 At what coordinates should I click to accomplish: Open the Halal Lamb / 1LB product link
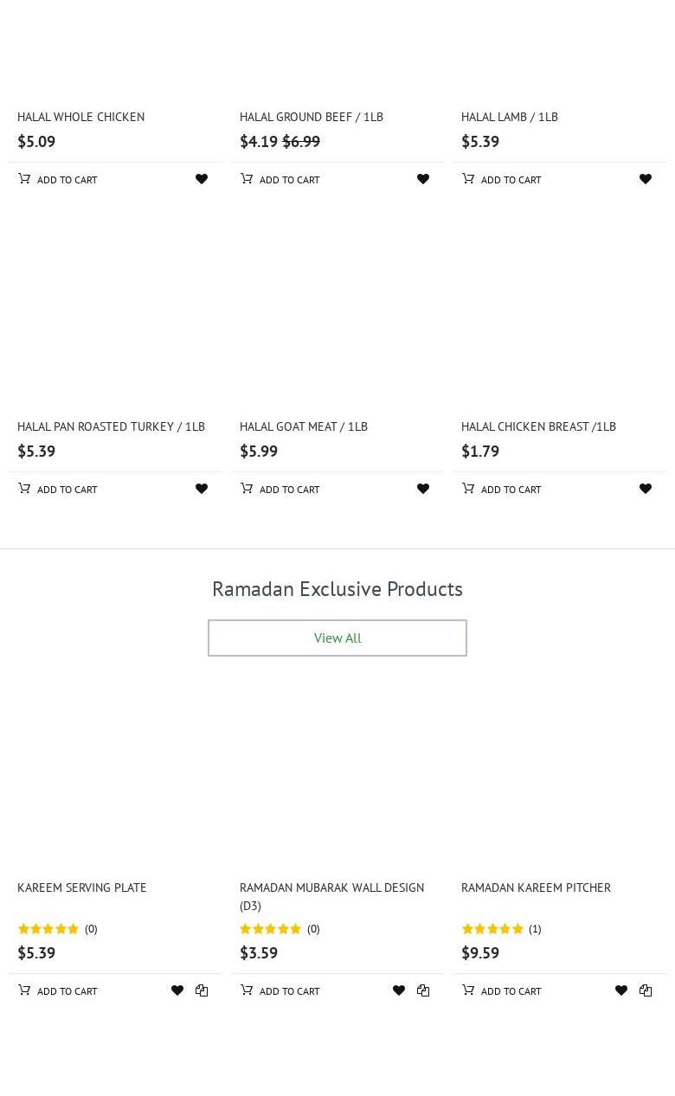click(510, 117)
